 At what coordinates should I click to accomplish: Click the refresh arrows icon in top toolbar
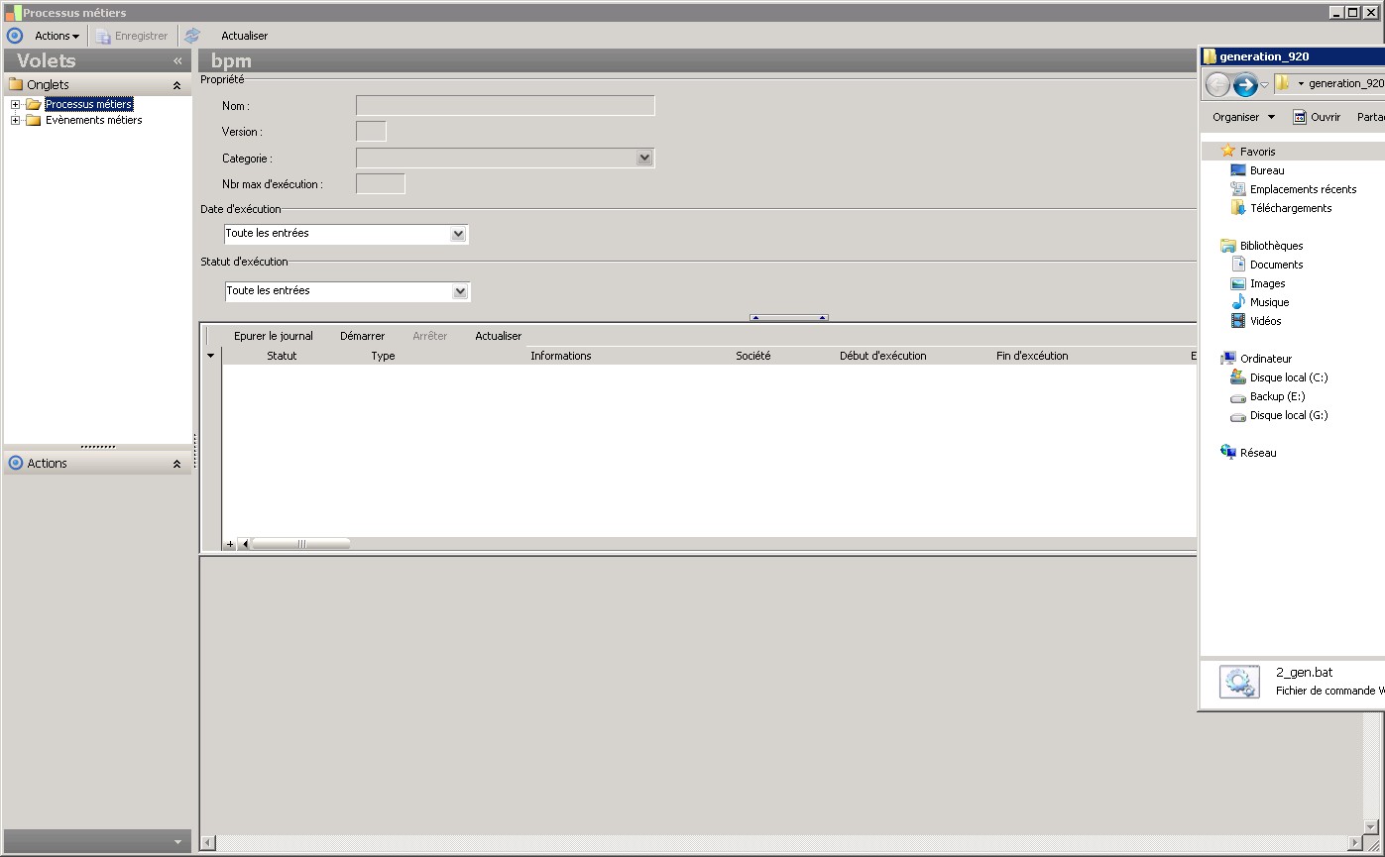click(192, 36)
